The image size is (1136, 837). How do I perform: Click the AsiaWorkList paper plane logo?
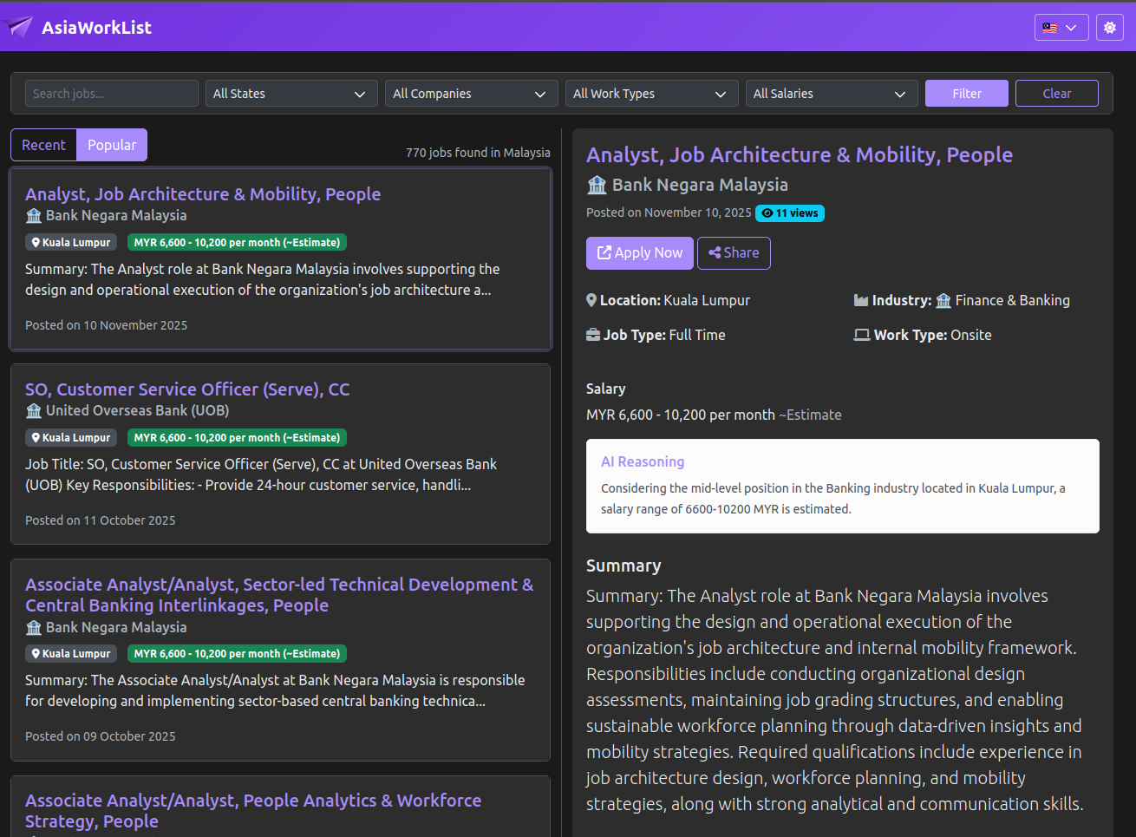18,27
